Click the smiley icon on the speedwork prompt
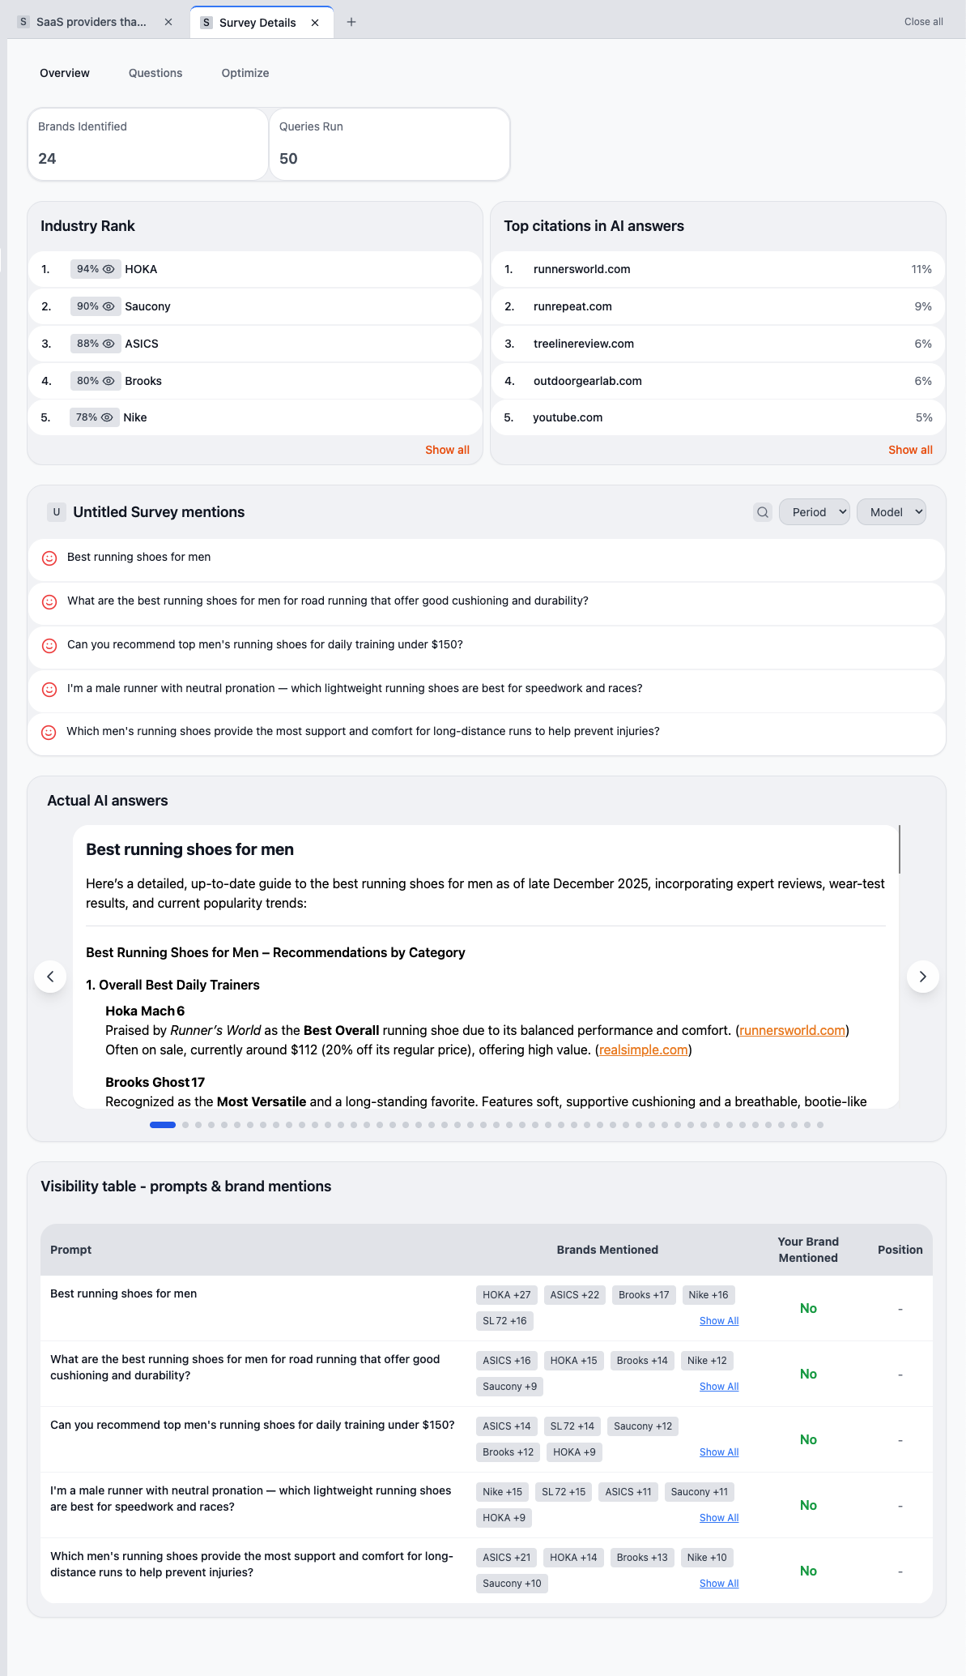 click(49, 690)
